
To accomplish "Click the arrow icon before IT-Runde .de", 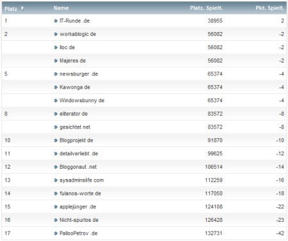I will click(56, 21).
